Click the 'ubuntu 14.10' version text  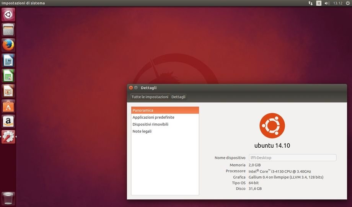click(272, 145)
